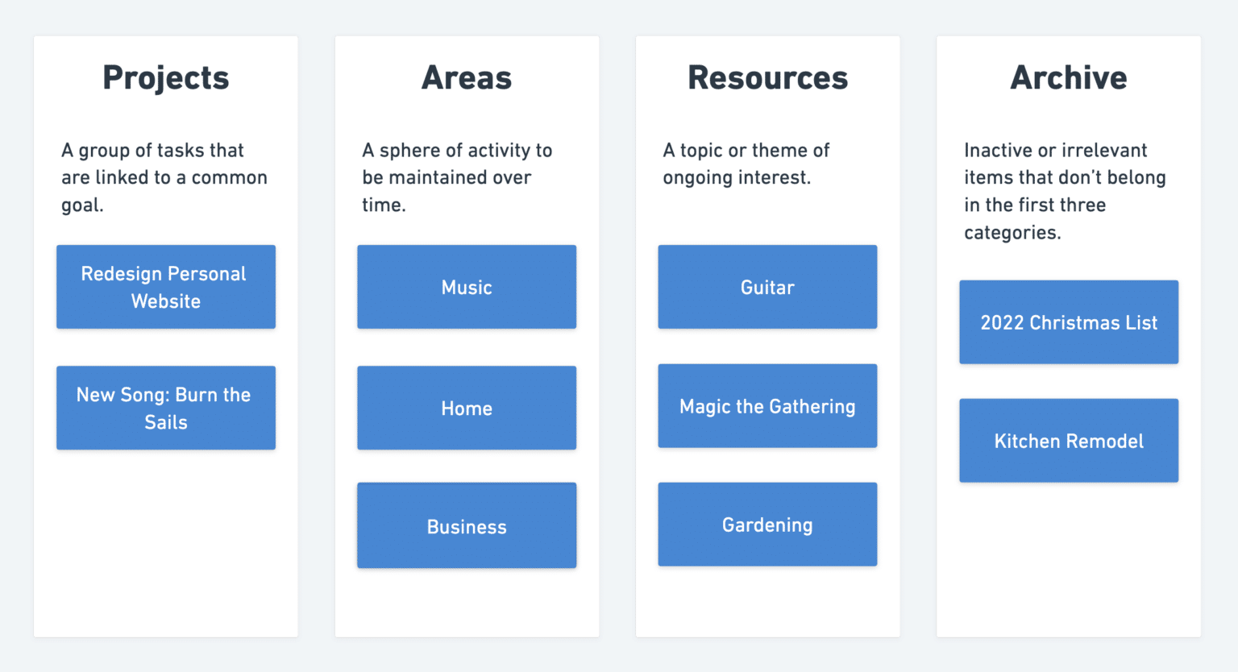Click the Projects description about linked tasks
The width and height of the screenshot is (1238, 672).
click(164, 177)
